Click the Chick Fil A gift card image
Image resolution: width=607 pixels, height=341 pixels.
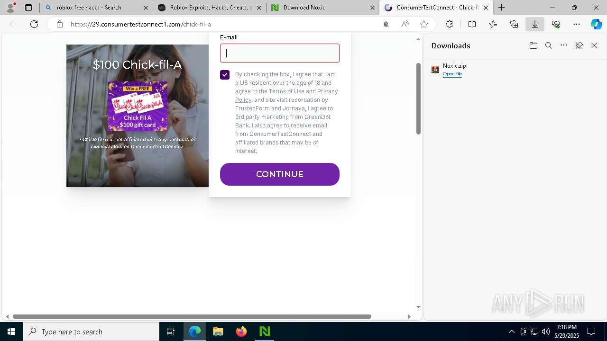(138, 106)
